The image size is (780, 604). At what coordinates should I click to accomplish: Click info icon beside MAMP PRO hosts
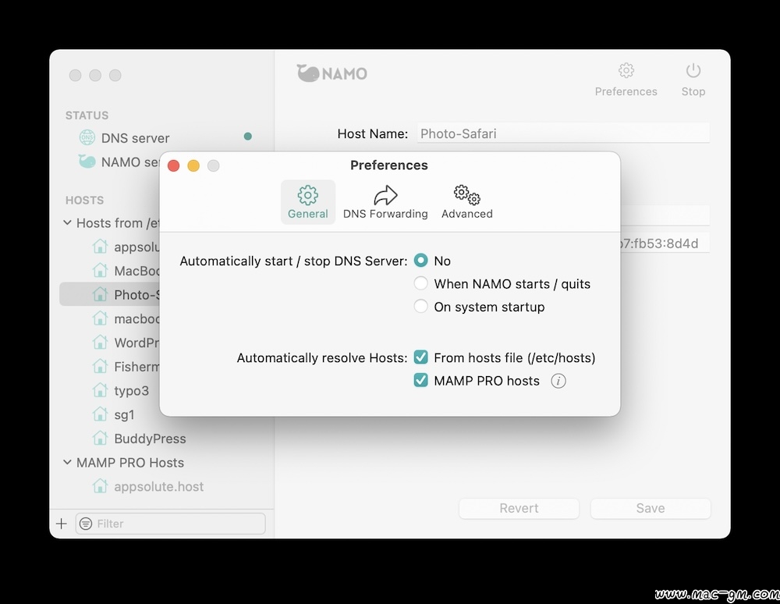click(x=558, y=381)
